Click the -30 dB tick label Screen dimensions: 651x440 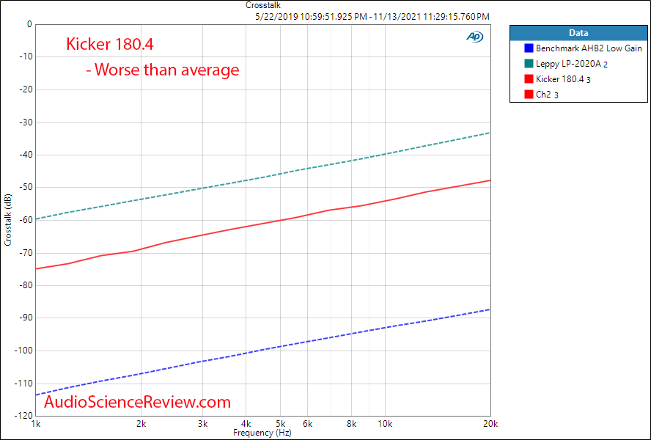click(x=24, y=122)
